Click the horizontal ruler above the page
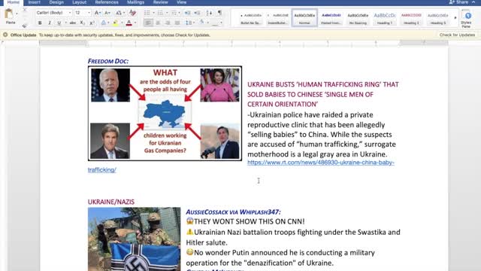The width and height of the screenshot is (481, 271). 244,44
